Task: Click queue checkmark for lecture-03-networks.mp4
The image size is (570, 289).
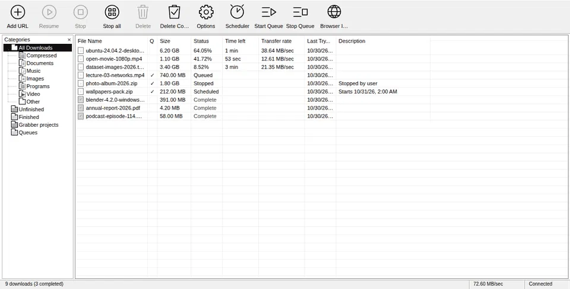Action: pyautogui.click(x=153, y=75)
